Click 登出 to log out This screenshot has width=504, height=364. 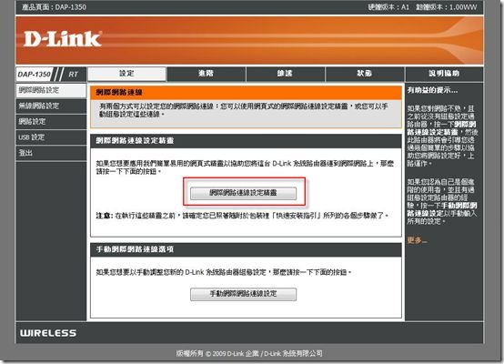51,153
